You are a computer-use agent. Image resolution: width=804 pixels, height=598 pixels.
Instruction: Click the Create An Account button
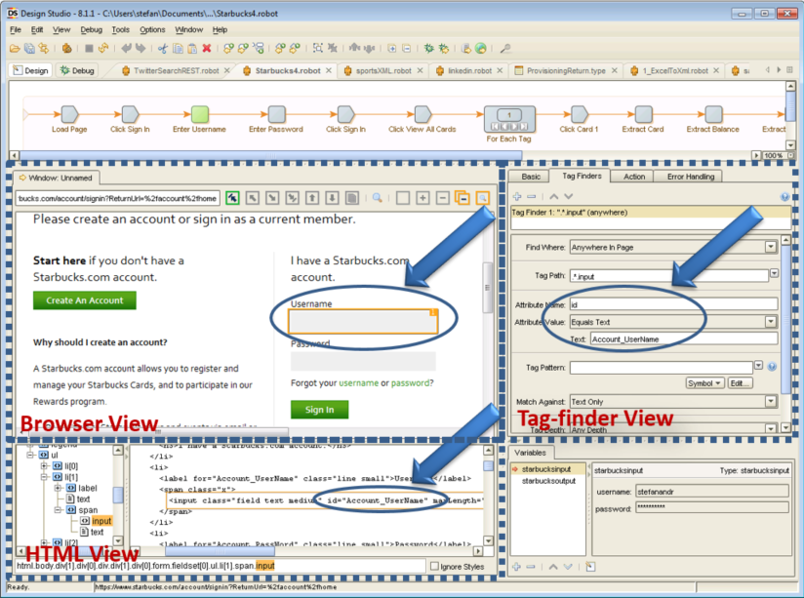click(85, 300)
